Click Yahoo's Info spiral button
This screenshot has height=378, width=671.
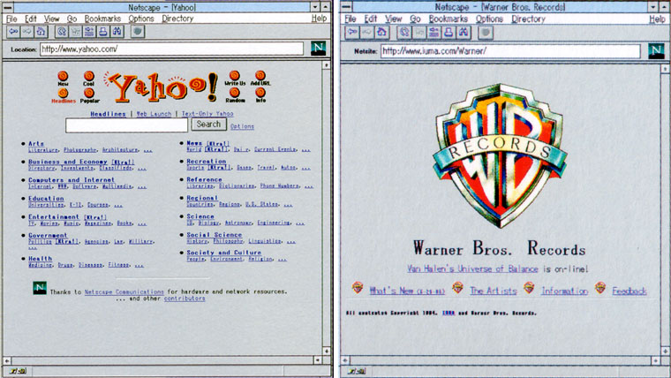click(x=260, y=93)
